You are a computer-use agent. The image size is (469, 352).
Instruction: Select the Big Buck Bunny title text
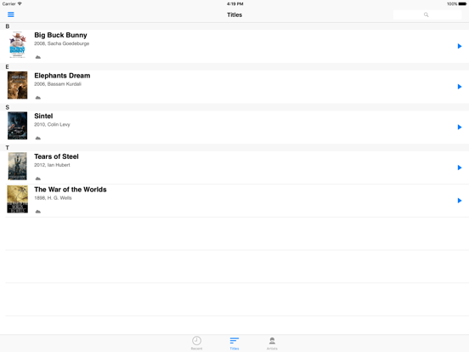coord(60,35)
